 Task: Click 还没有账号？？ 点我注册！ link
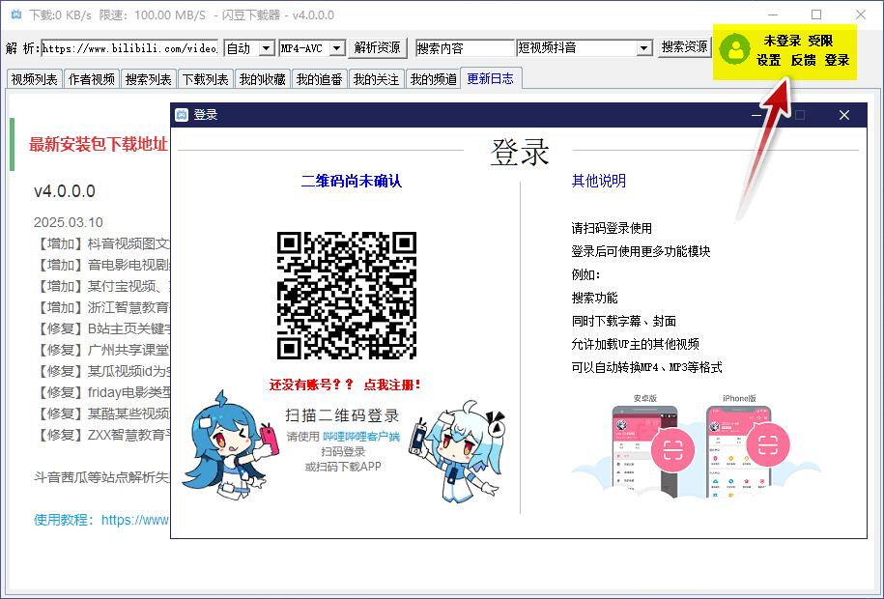click(345, 385)
